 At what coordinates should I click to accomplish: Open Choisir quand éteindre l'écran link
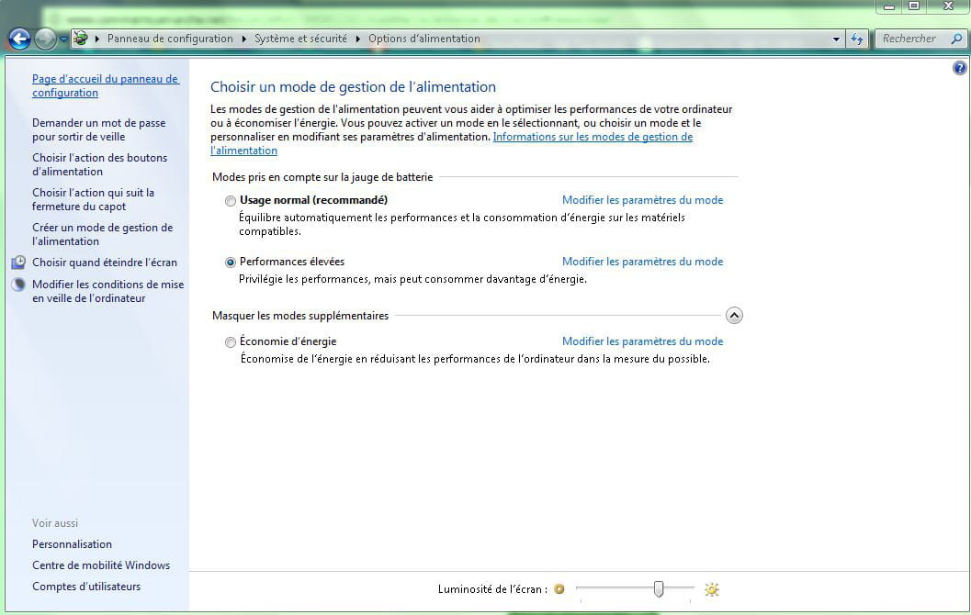click(105, 263)
